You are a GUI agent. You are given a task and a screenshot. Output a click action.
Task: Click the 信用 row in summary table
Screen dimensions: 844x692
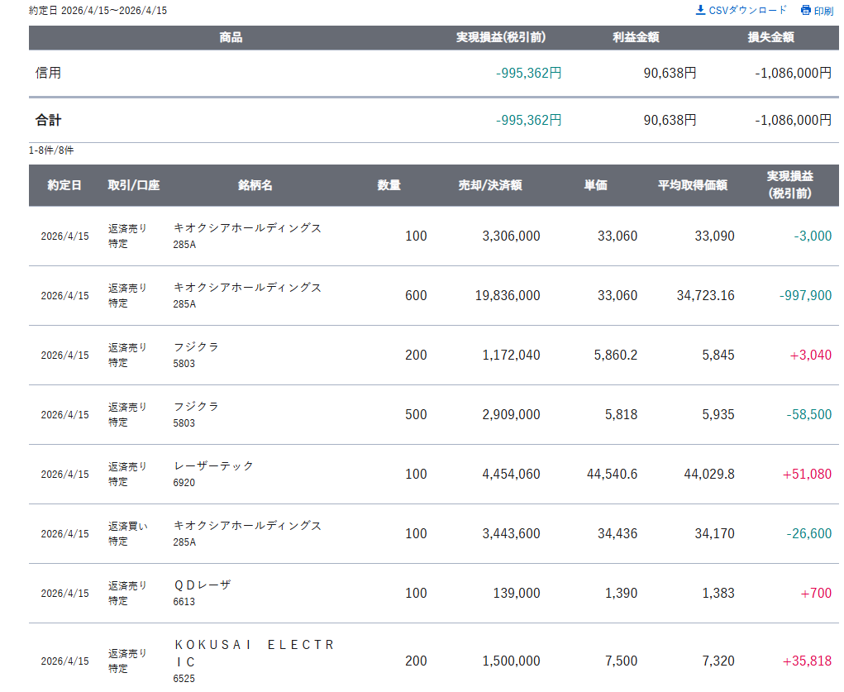point(49,73)
